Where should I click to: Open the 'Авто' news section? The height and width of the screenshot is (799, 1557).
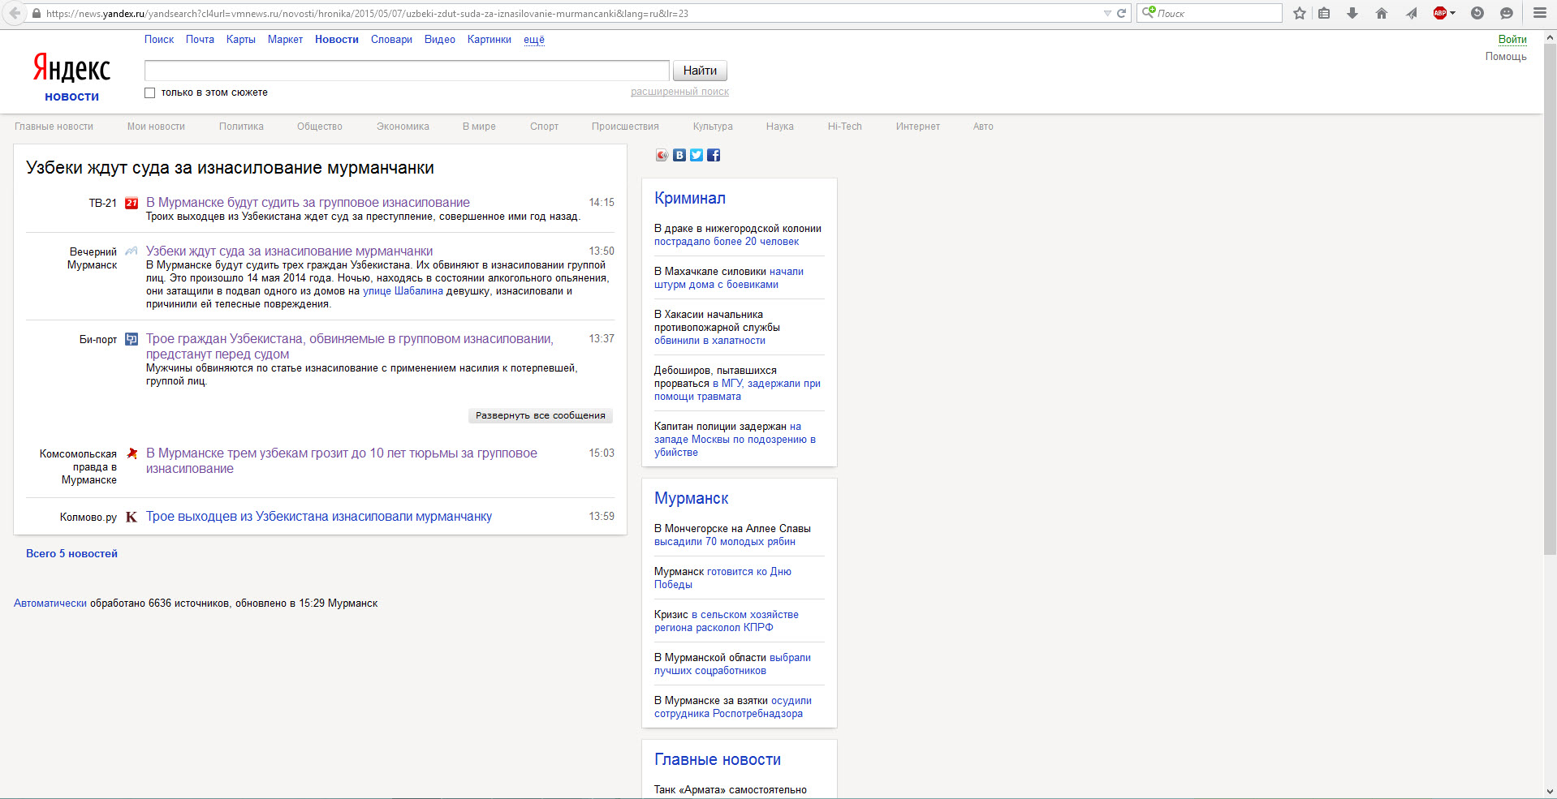point(983,127)
